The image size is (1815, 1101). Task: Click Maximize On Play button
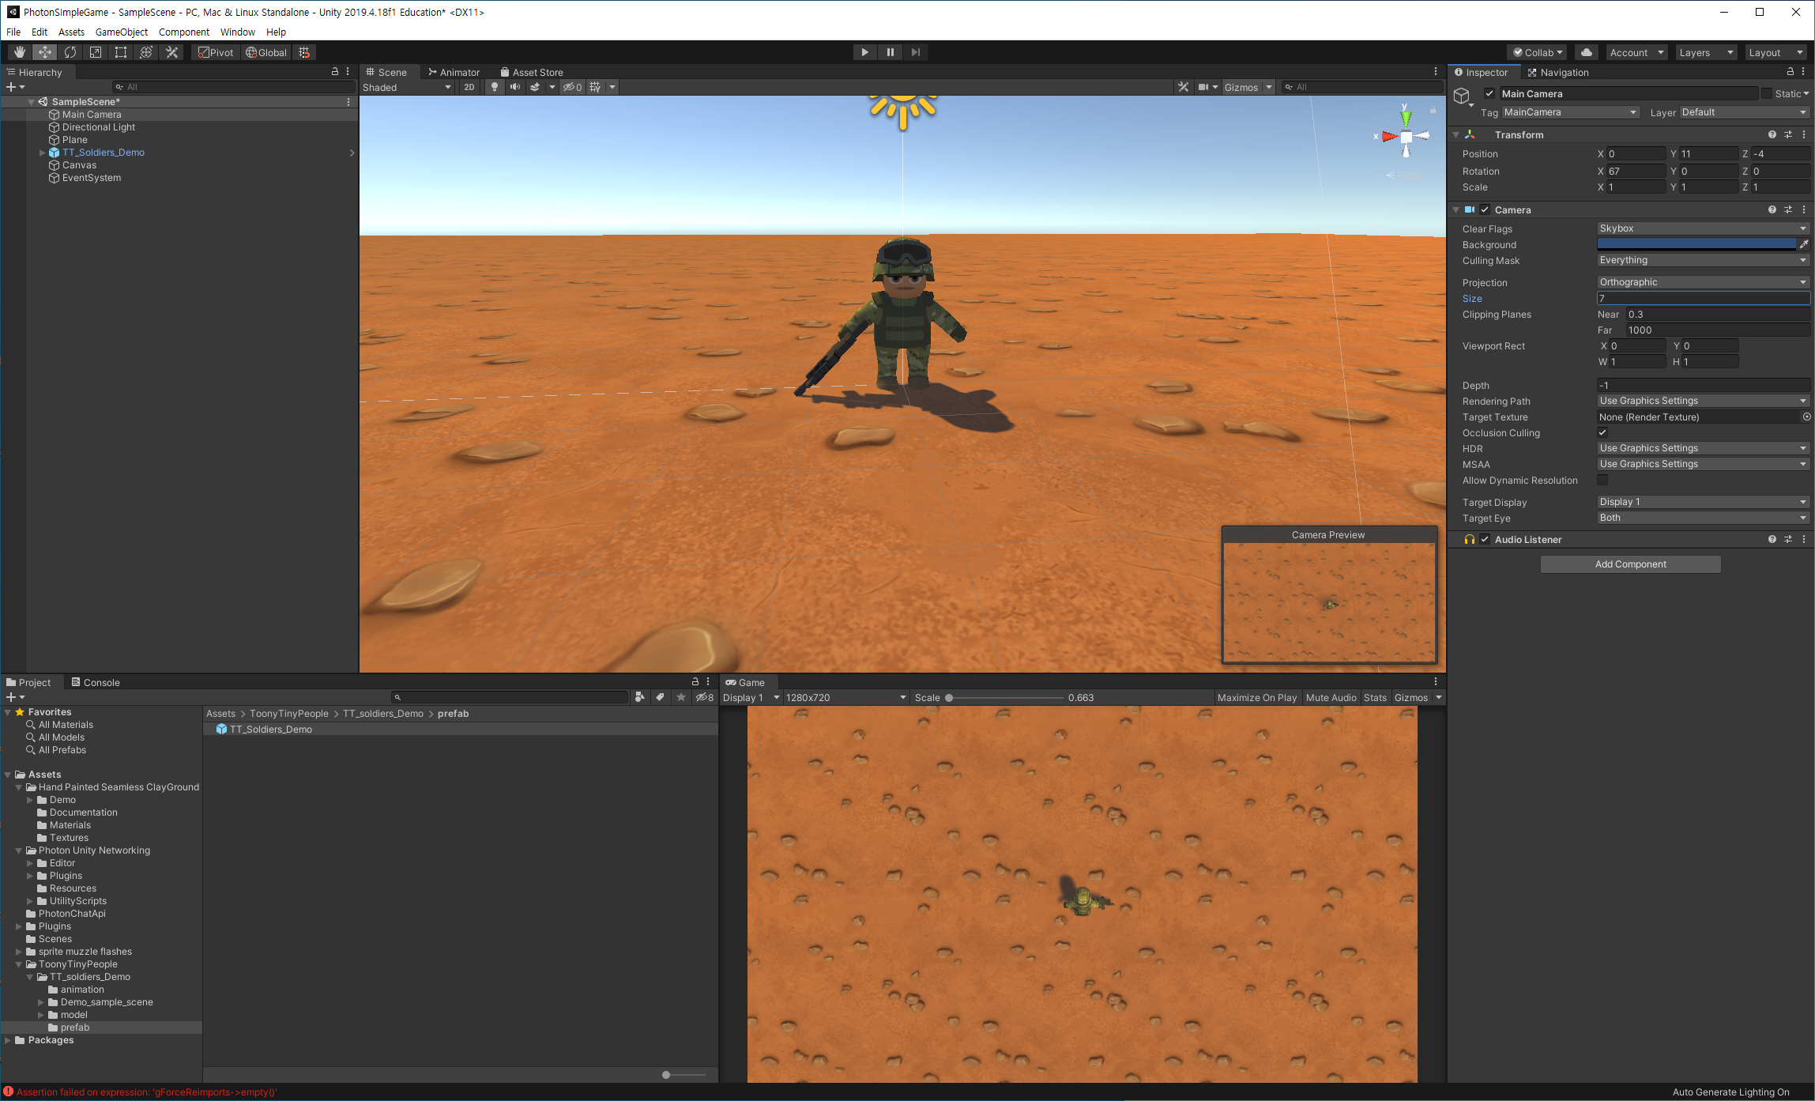pos(1256,697)
